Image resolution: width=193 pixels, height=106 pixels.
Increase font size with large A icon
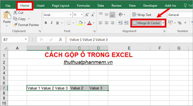87,15
